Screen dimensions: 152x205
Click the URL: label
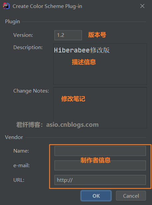pos(19,180)
